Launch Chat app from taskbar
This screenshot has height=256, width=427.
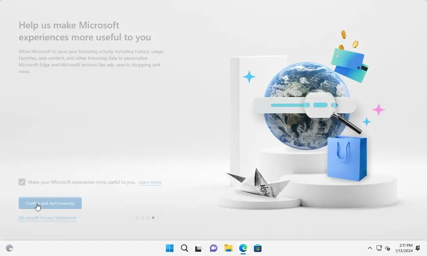(x=213, y=248)
